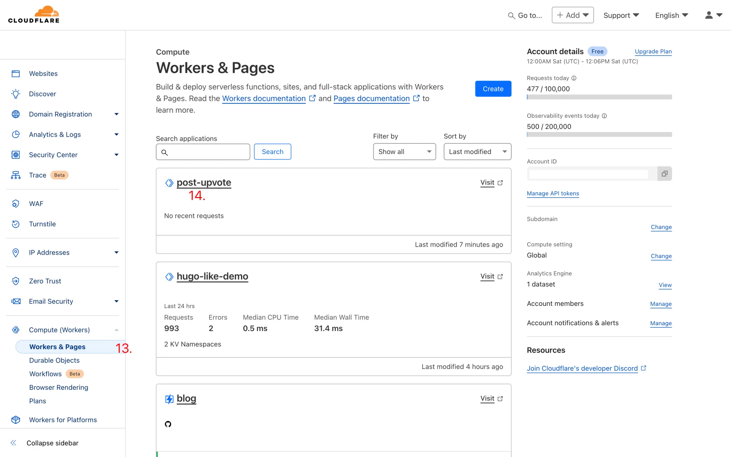Viewport: 731px width, 457px height.
Task: Open the user profile icon menu
Action: tap(713, 15)
